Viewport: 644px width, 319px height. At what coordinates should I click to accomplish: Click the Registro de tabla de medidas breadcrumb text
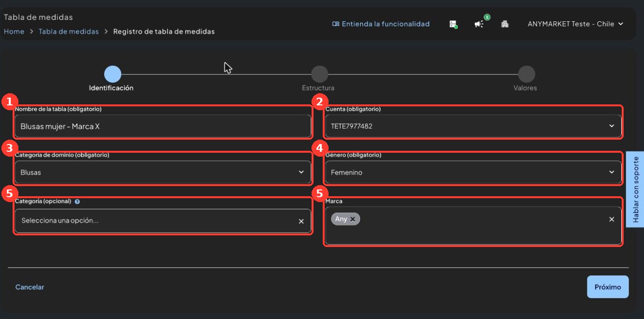(164, 31)
